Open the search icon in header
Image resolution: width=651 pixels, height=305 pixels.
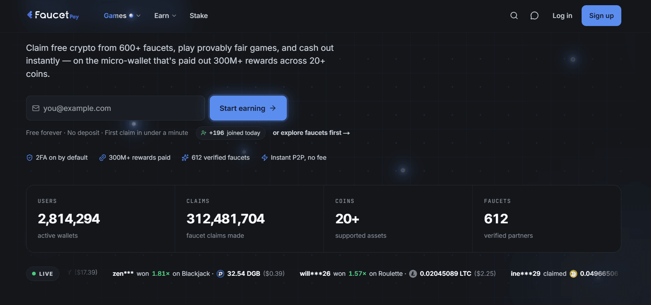[x=514, y=16]
